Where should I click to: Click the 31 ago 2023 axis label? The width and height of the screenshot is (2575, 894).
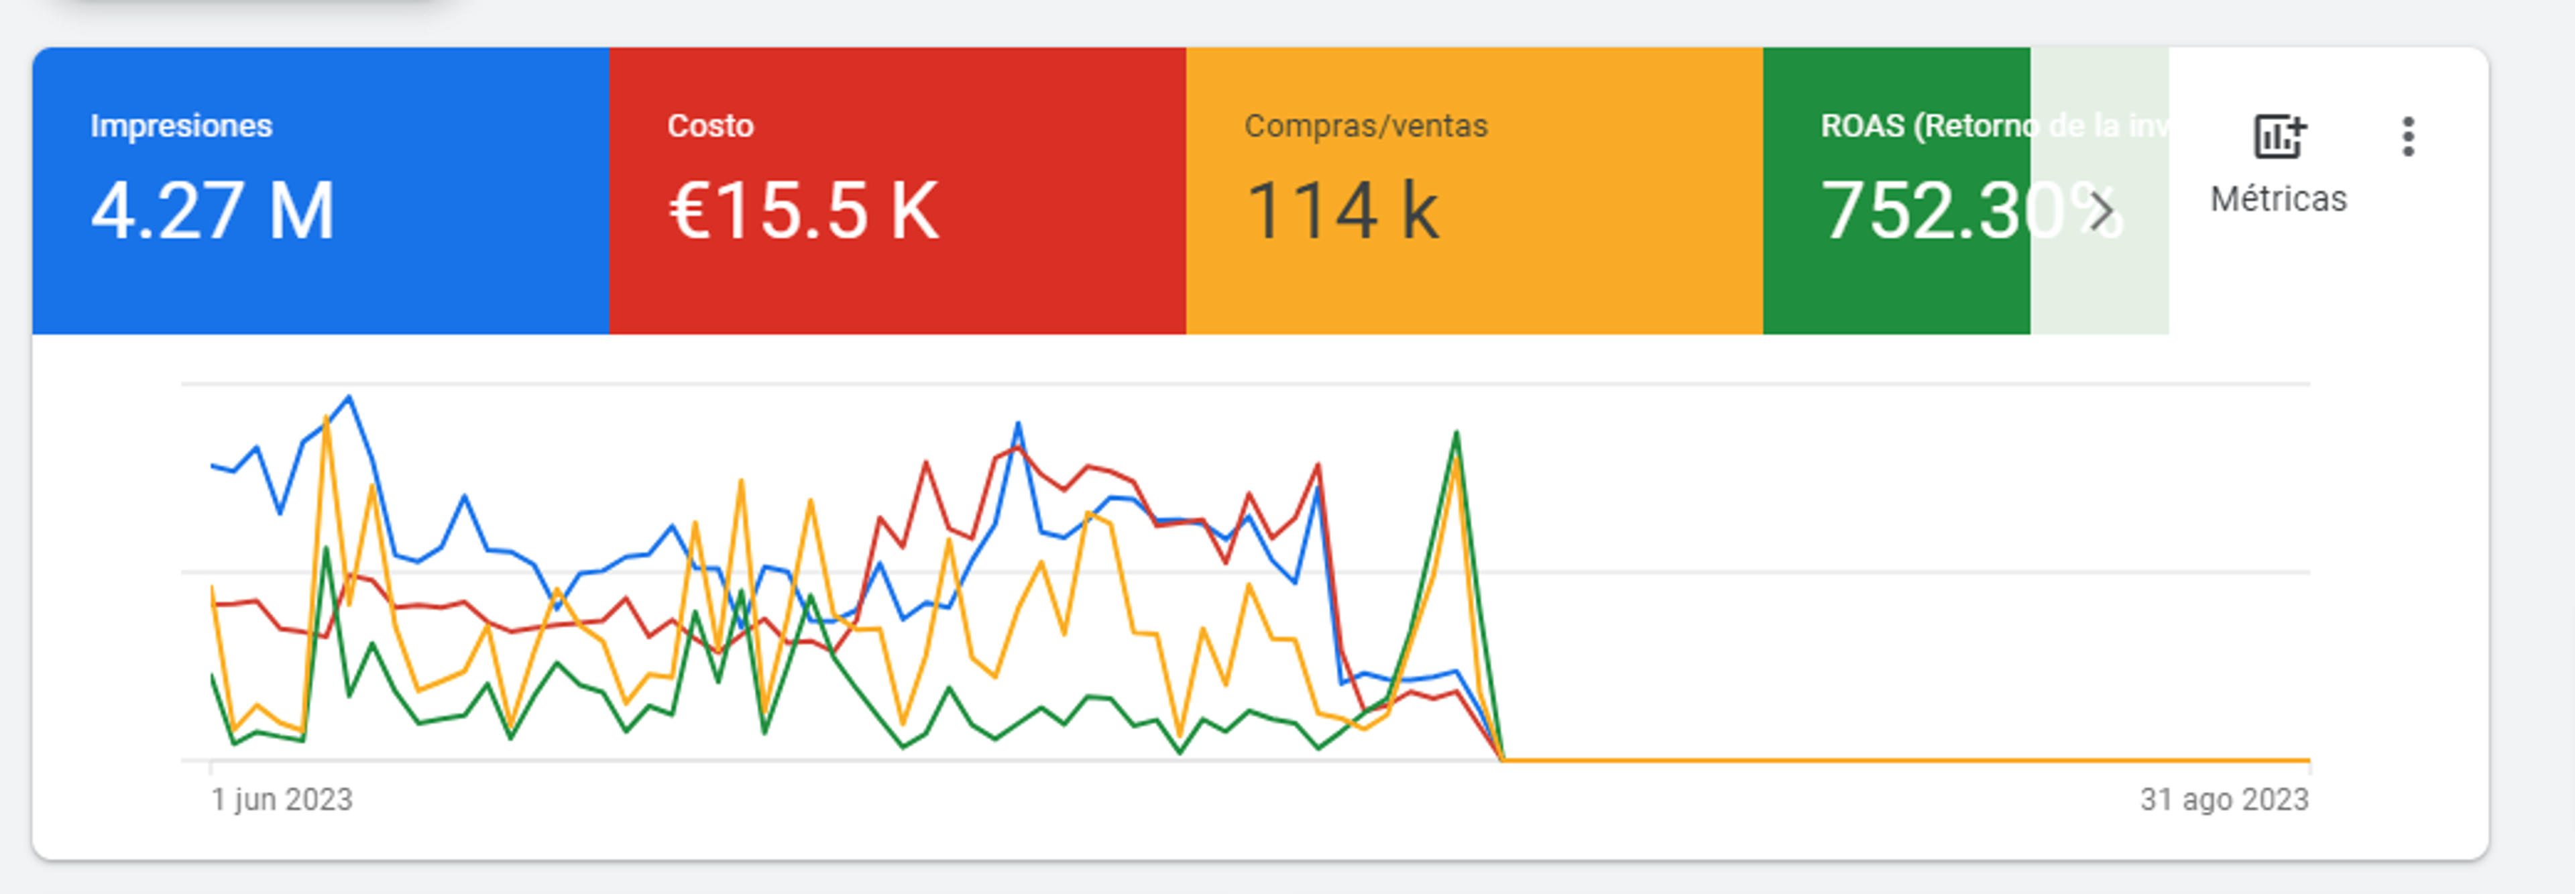(x=2224, y=800)
